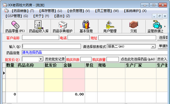170x104 pixels.
Task: Click 批发价 column header
Action: click(x=53, y=65)
